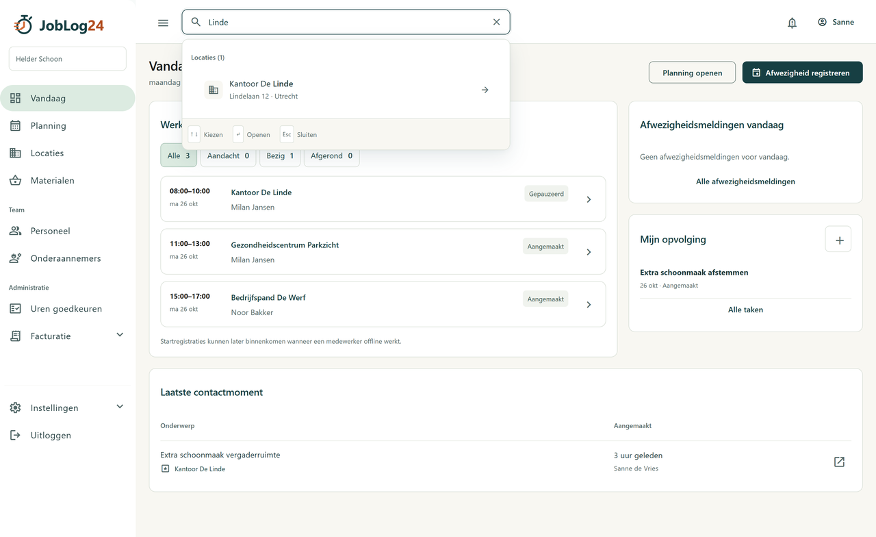Open Sanne user account menu
Screen dimensions: 876x537
836,22
